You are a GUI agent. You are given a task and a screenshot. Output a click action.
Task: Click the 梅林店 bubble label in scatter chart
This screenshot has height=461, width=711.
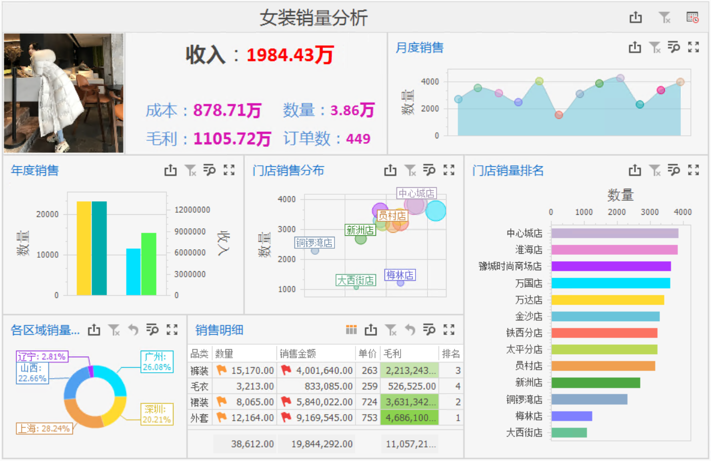[400, 275]
